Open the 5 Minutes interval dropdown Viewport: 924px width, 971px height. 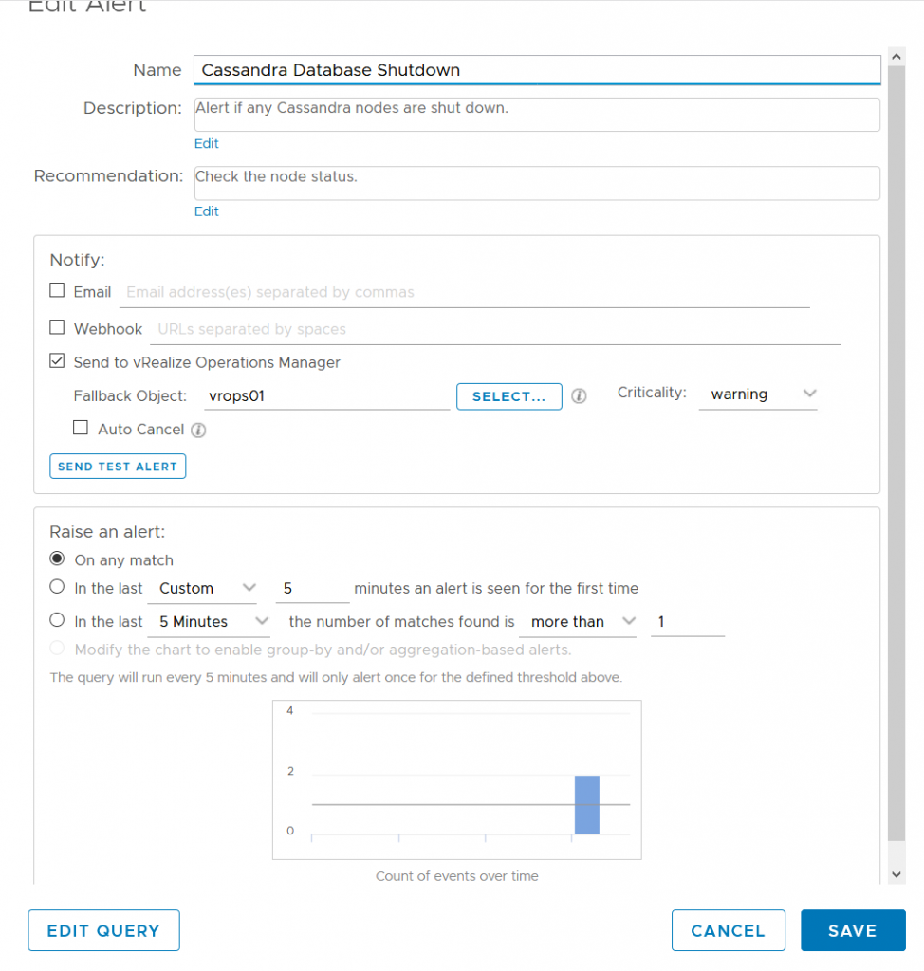211,622
